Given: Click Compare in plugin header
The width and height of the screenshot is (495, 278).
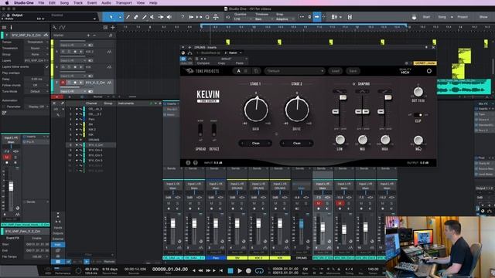Looking at the screenshot, I should point(203,63).
